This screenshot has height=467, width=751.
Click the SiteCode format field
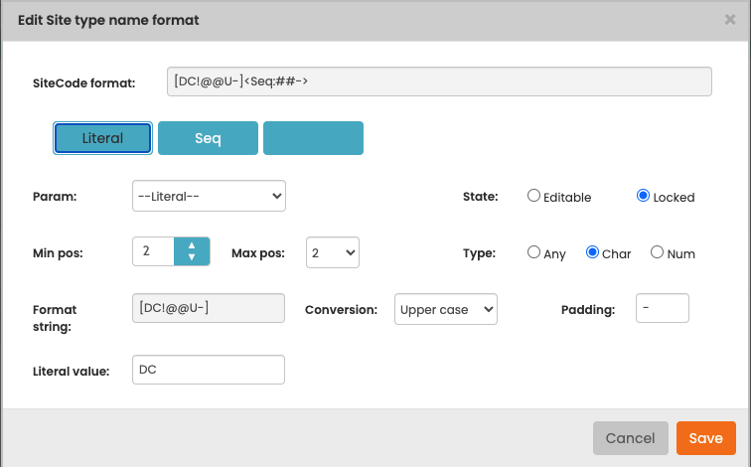(x=439, y=81)
